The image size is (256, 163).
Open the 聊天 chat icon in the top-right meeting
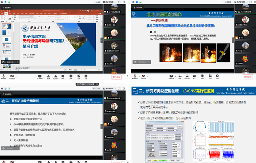pos(193,75)
